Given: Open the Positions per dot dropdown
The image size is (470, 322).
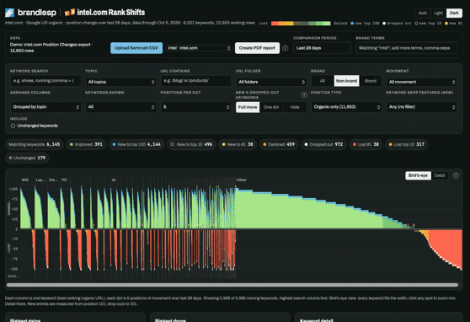Looking at the screenshot, I should point(196,107).
